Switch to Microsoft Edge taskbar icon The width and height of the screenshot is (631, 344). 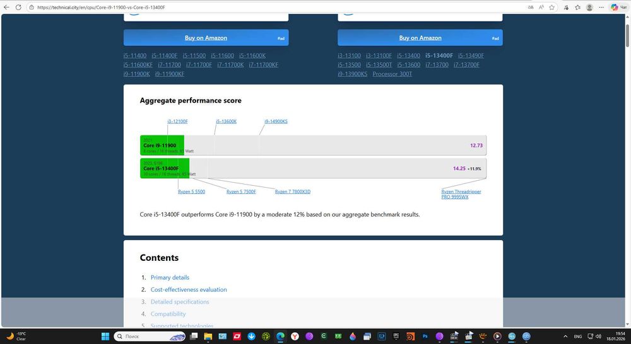pyautogui.click(x=281, y=336)
